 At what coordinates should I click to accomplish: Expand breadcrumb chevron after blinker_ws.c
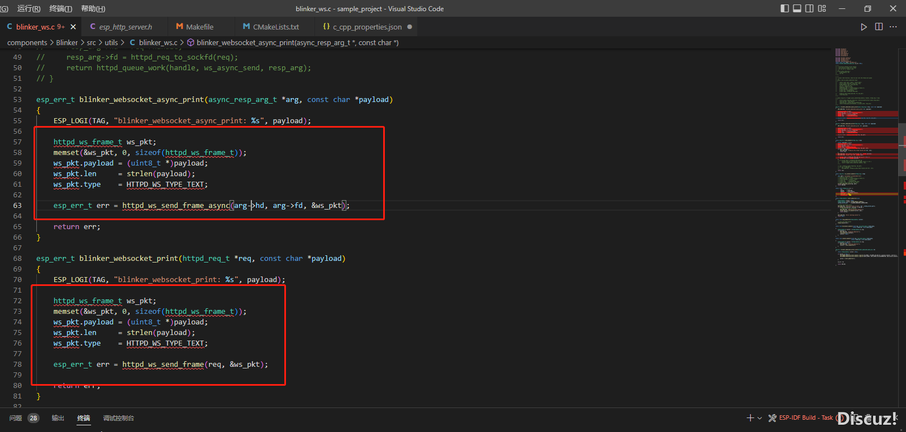(182, 42)
